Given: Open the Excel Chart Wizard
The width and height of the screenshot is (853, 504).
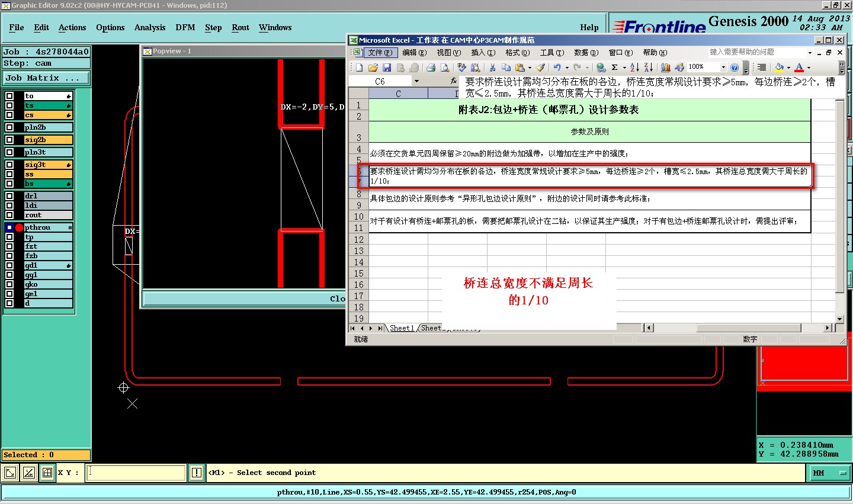Looking at the screenshot, I should (665, 68).
